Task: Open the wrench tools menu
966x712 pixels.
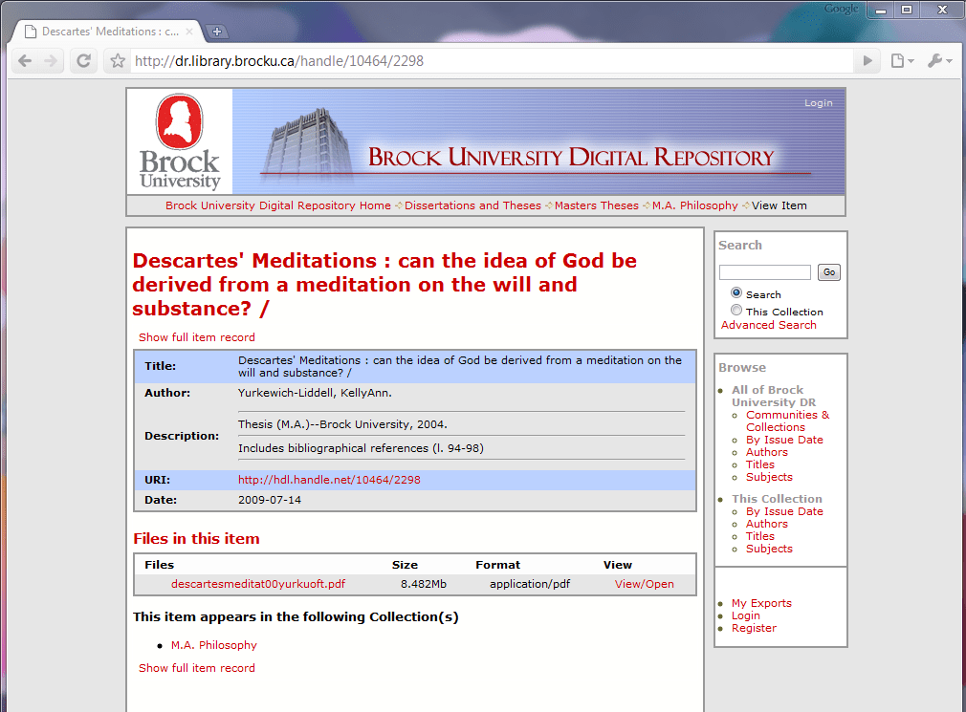Action: point(939,61)
